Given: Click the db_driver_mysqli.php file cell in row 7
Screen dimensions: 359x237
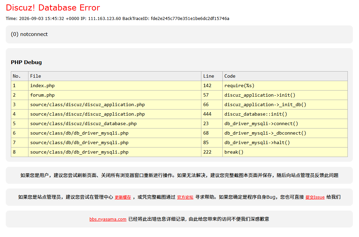Looking at the screenshot, I should [115, 143].
